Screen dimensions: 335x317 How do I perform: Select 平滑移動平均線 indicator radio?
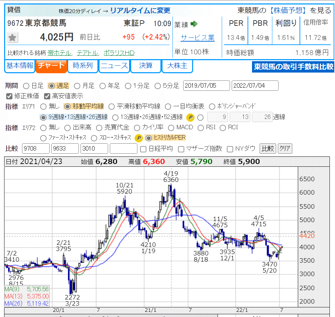(112, 107)
